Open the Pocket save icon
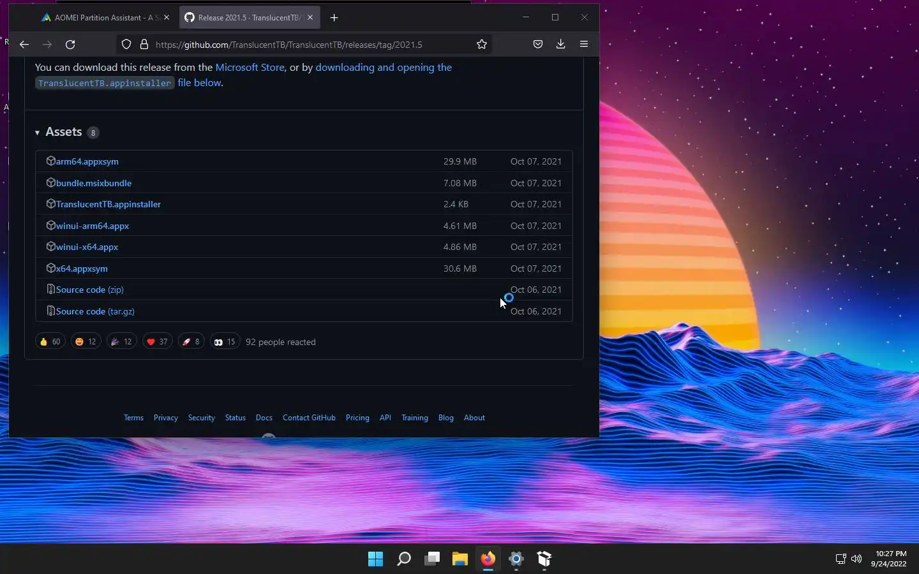919x574 pixels. coord(538,45)
